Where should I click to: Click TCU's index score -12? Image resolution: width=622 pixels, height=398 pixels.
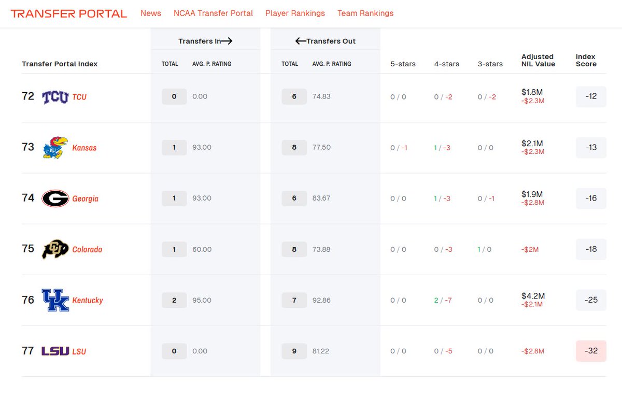coord(591,96)
